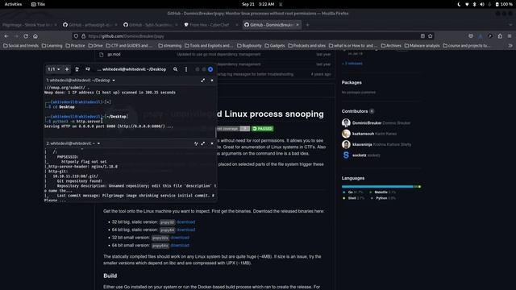516x290 pixels.
Task: Click the PASSED build badge
Action: pyautogui.click(x=262, y=129)
